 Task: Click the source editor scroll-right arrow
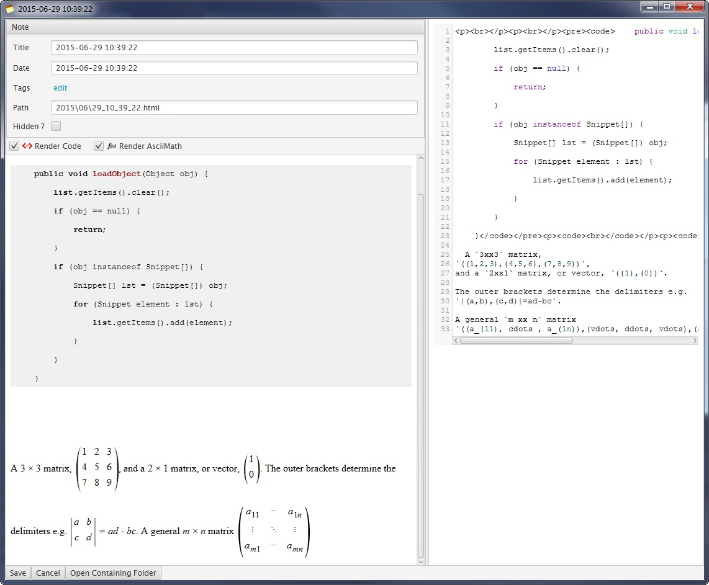click(x=695, y=341)
